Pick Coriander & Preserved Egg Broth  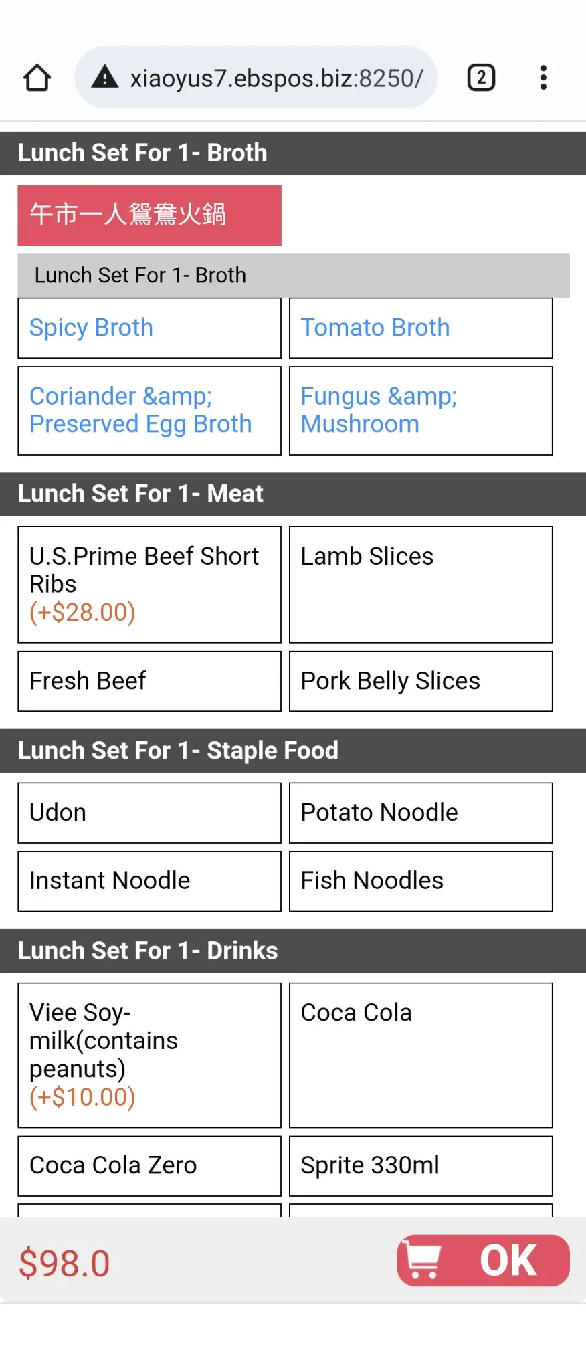pyautogui.click(x=149, y=410)
